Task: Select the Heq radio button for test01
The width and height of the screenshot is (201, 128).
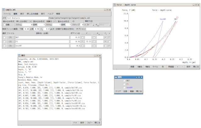Action: [94, 46]
